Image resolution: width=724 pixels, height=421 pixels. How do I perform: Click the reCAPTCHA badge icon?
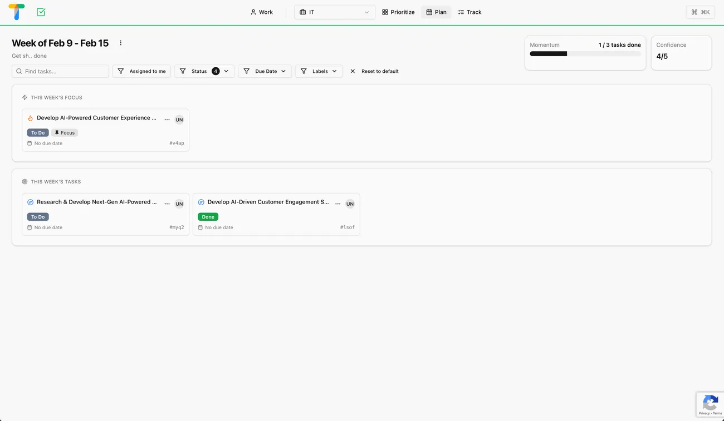[710, 403]
